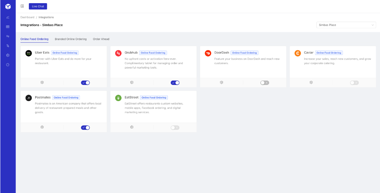Click Grubhub Online Food Ordering tag
The width and height of the screenshot is (380, 193).
click(153, 53)
